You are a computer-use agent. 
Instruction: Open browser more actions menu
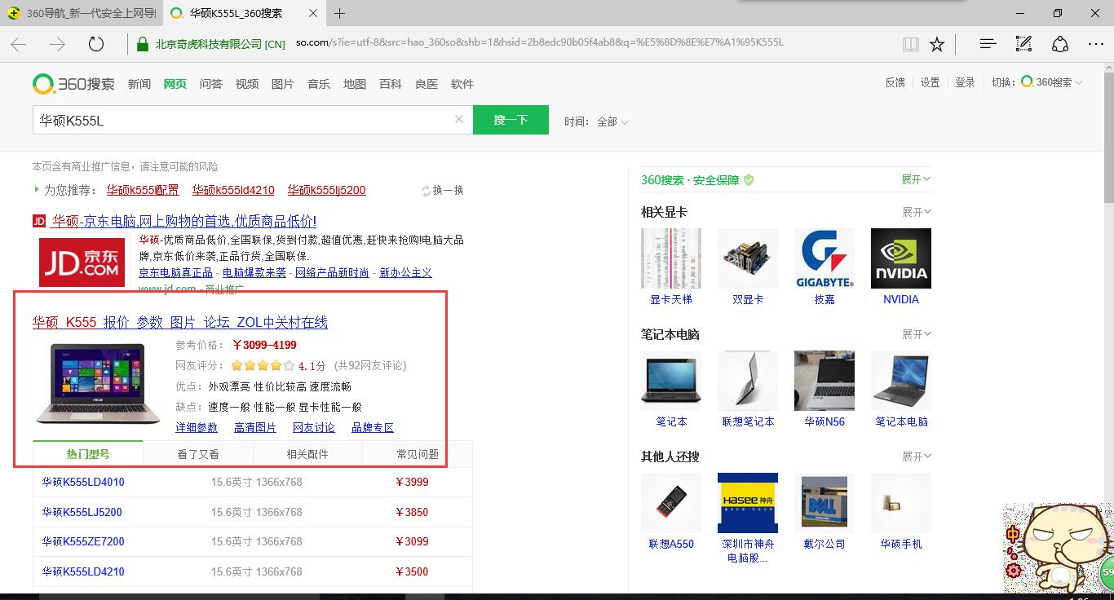(1096, 44)
